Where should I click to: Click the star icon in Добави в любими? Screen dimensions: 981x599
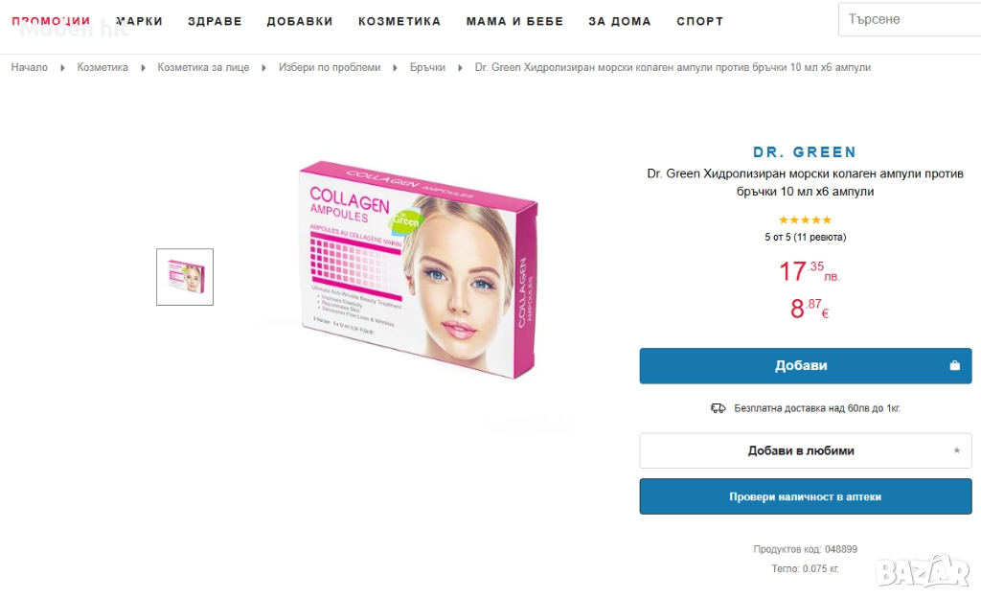tap(957, 450)
